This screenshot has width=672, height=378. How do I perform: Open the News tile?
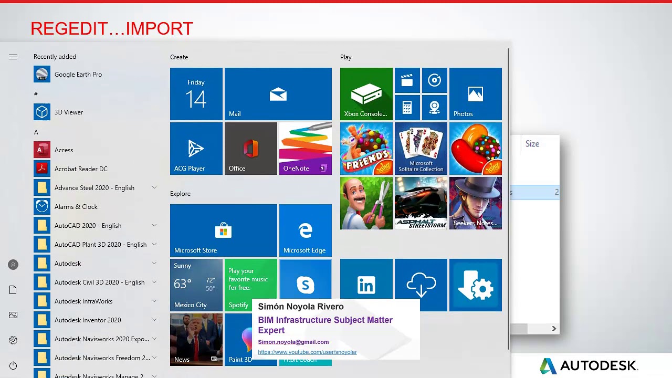(x=196, y=340)
